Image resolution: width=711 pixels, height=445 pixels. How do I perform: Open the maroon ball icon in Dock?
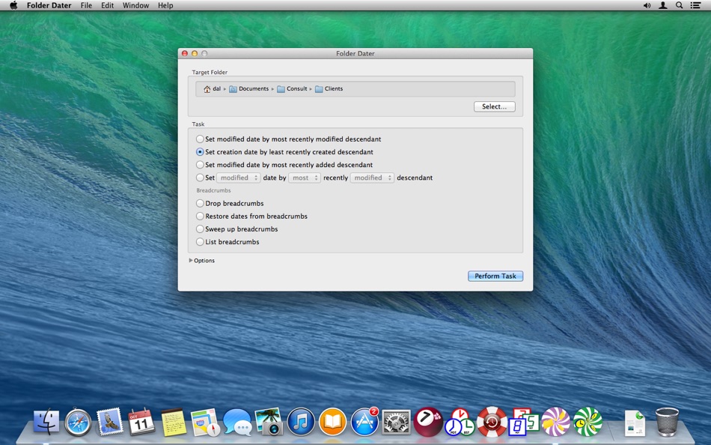428,422
